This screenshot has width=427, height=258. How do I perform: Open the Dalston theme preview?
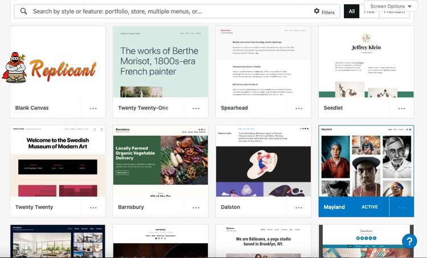click(x=264, y=161)
